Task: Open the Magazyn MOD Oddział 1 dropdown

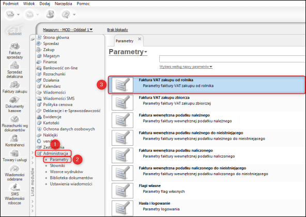Action: [68, 29]
